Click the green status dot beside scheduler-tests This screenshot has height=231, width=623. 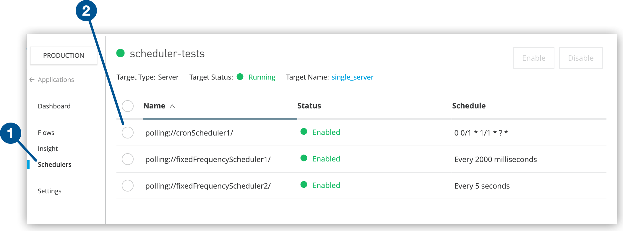click(x=120, y=53)
